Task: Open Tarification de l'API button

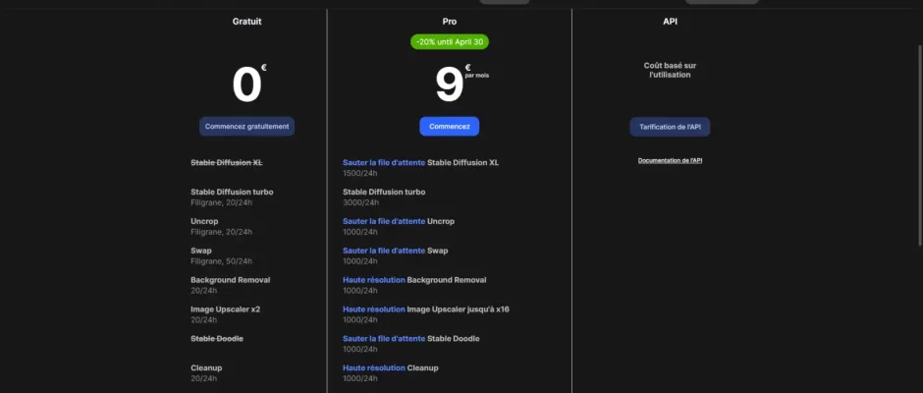Action: click(x=670, y=127)
